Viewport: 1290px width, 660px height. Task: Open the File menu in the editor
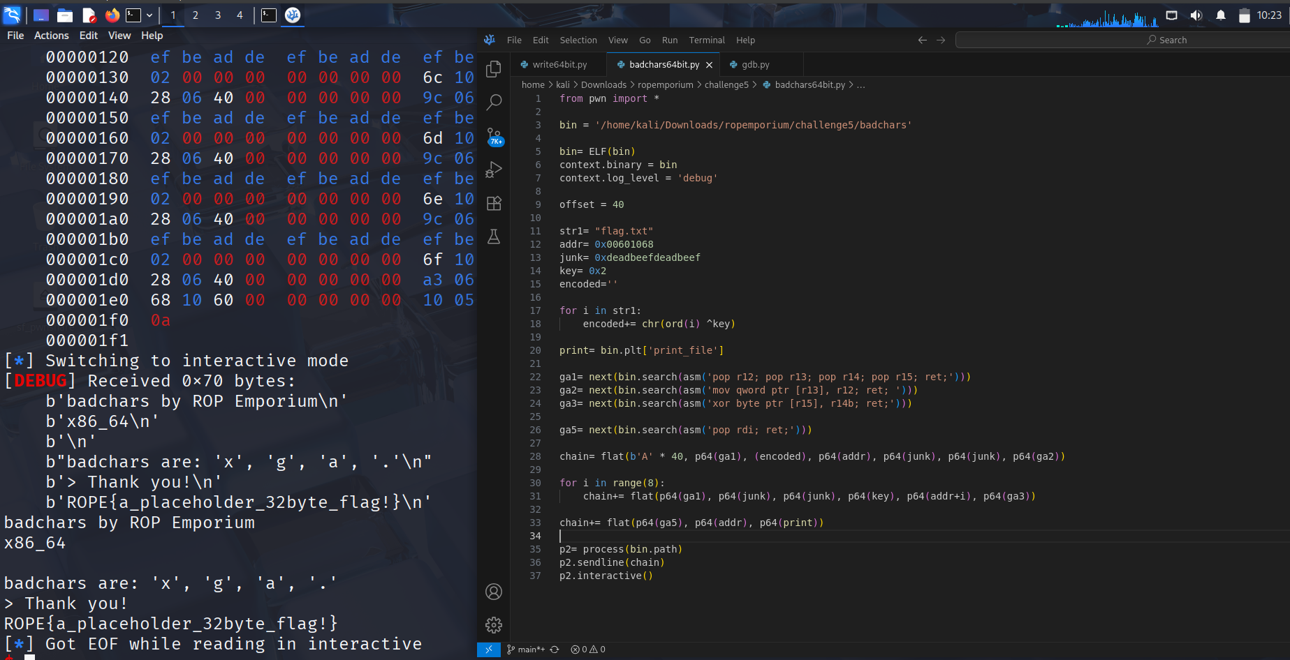514,40
